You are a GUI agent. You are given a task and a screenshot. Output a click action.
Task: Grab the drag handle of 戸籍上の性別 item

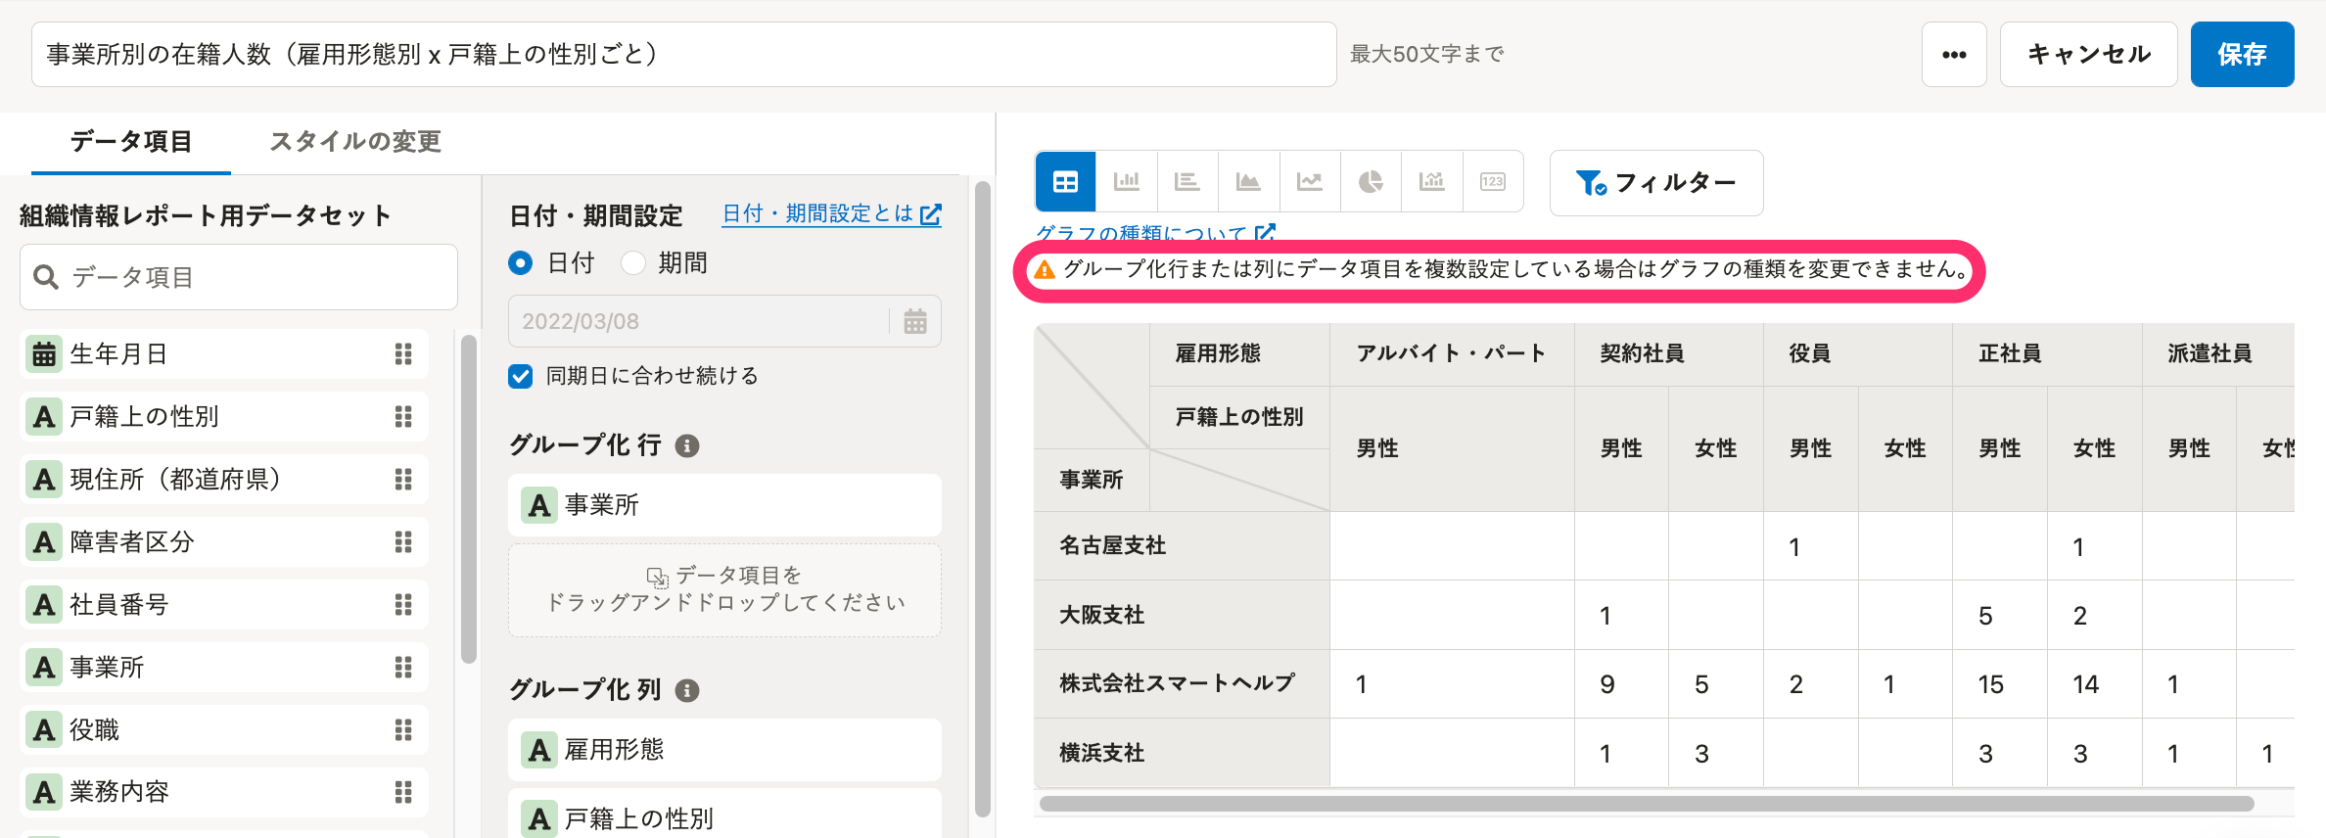click(x=403, y=417)
